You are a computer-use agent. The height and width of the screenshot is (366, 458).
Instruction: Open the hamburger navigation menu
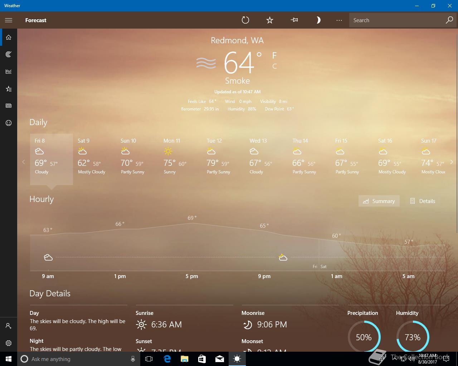coord(9,20)
